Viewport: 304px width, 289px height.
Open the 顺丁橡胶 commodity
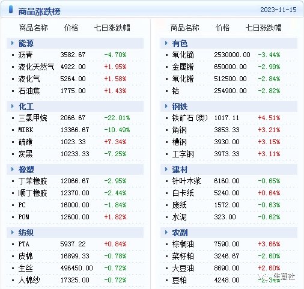32,193
